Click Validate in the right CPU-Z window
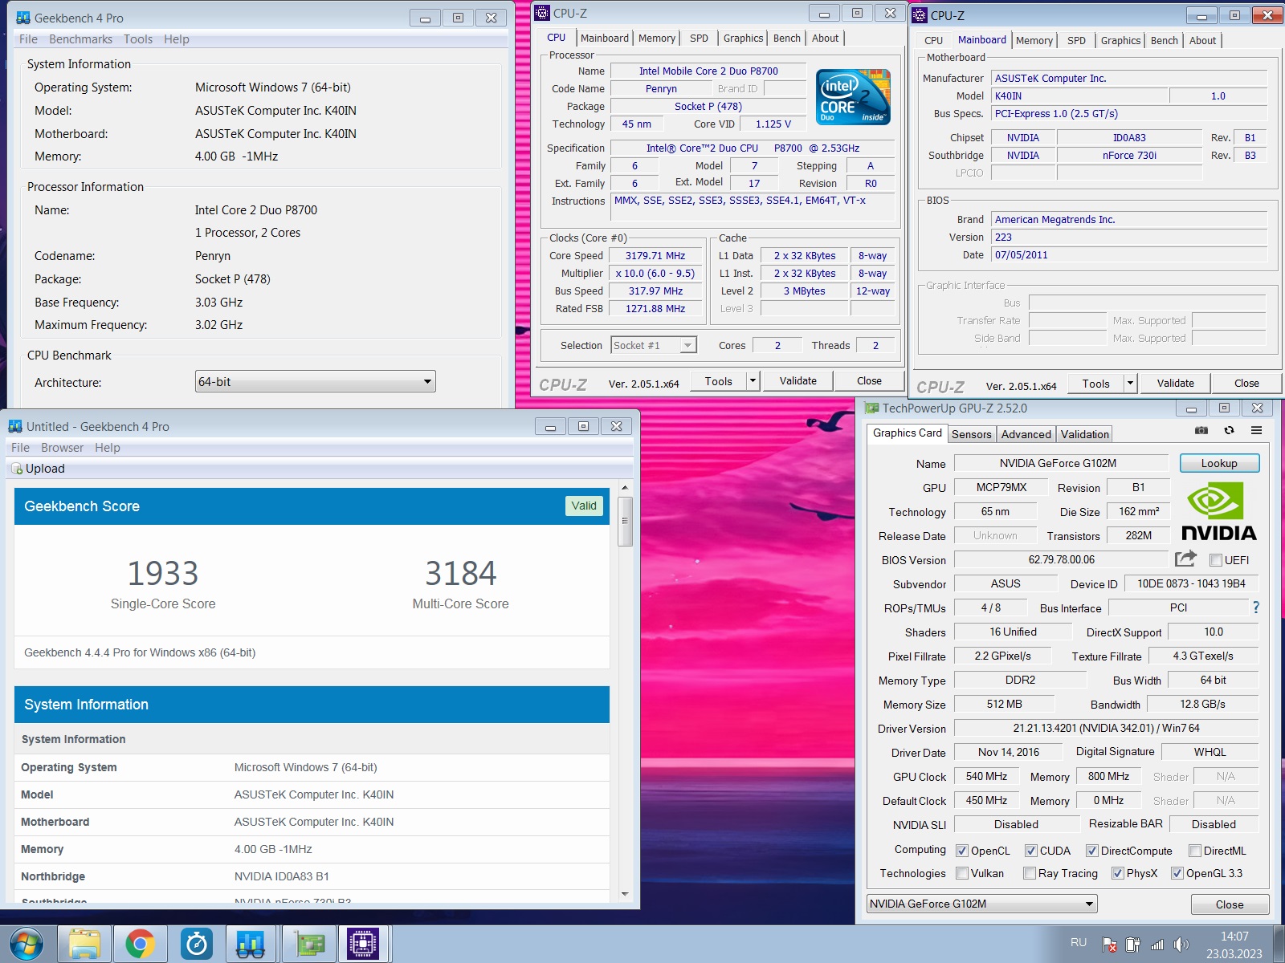 [1175, 384]
